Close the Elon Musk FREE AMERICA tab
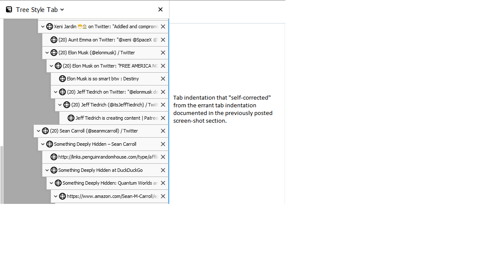The image size is (493, 277). 163,66
